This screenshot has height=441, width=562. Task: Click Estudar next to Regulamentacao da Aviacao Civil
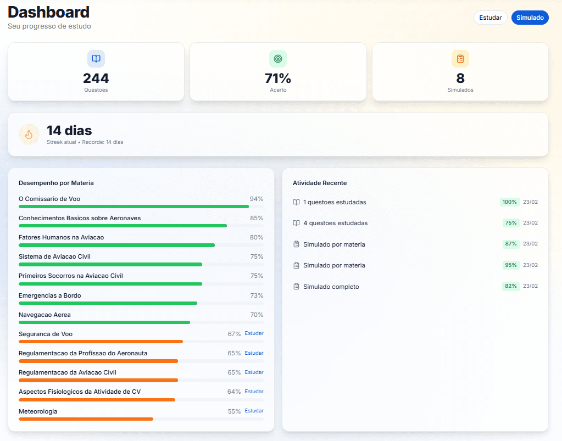tap(254, 372)
